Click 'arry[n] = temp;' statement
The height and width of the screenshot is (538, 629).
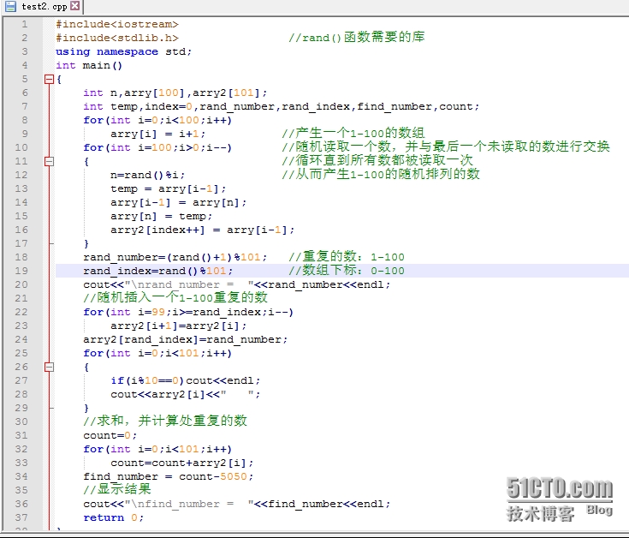pyautogui.click(x=161, y=216)
